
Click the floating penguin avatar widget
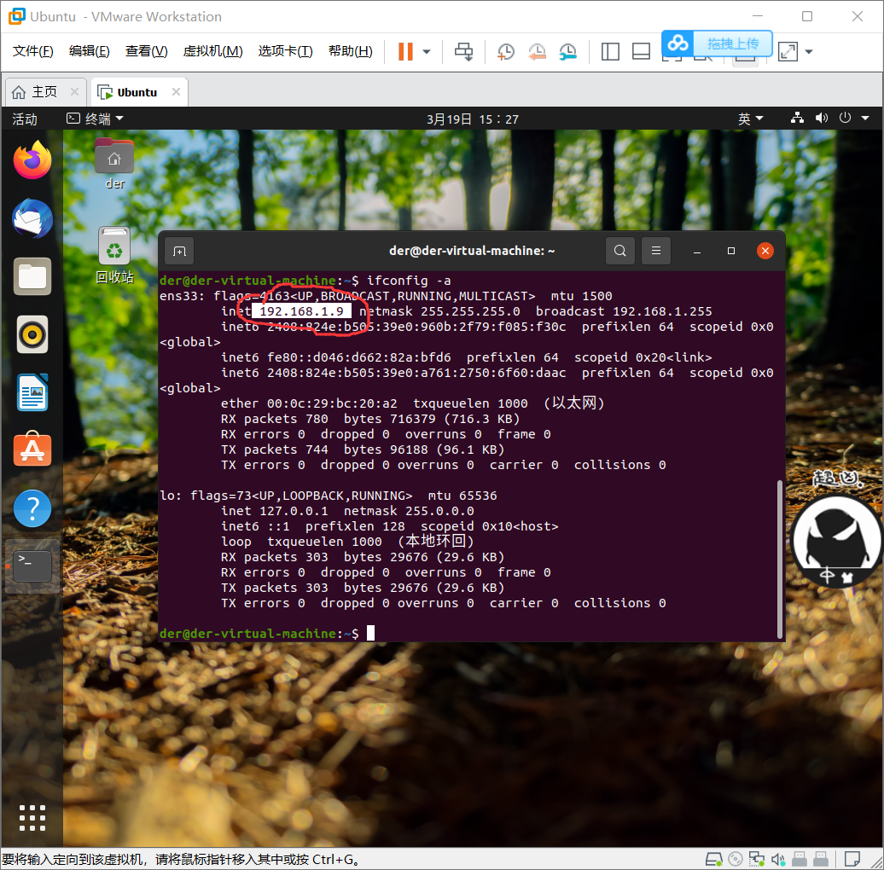click(836, 541)
